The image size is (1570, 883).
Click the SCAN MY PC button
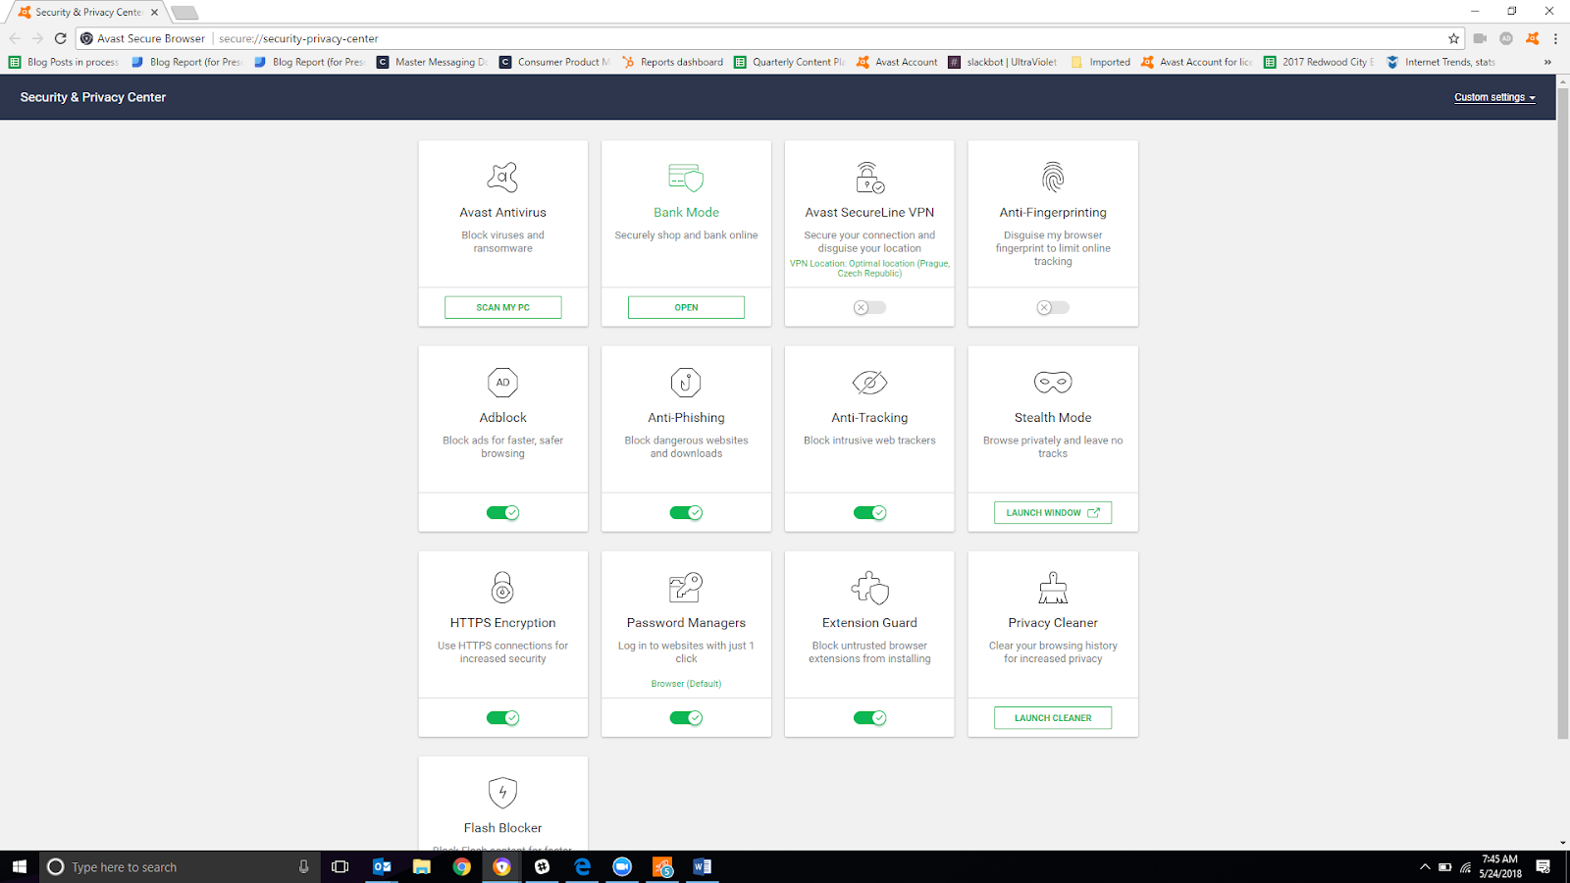click(502, 307)
